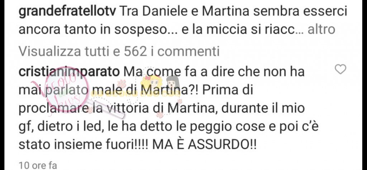Click the paw print below 'di Martina'
Viewport: 367px width, 170px height.
click(x=160, y=115)
